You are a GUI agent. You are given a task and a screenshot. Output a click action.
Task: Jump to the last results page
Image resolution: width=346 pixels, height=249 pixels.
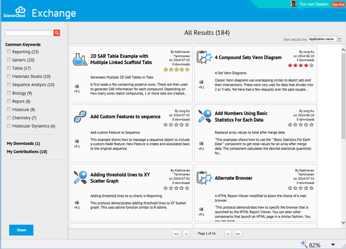pyautogui.click(x=238, y=234)
